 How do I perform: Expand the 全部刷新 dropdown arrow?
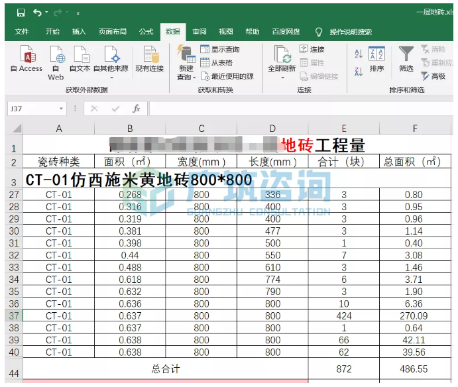tap(282, 78)
